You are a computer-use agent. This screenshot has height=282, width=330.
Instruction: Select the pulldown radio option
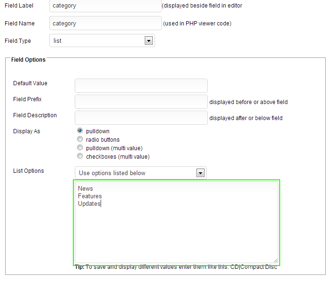[80, 131]
